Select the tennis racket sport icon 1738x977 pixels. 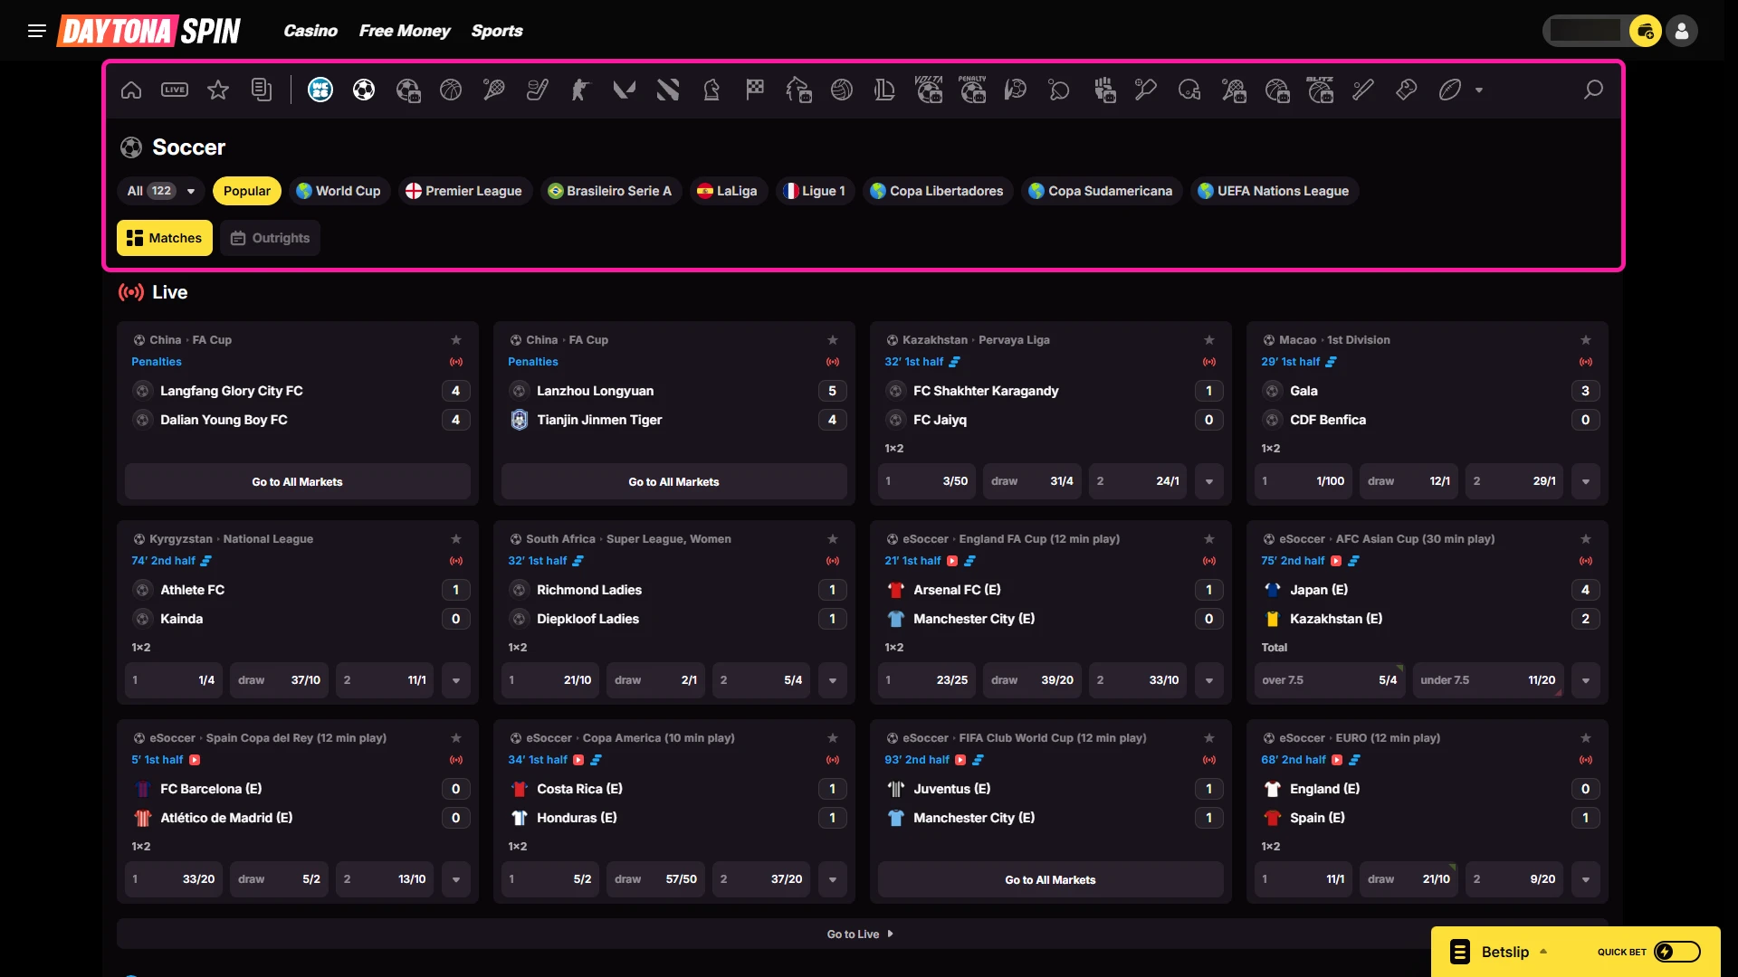tap(494, 90)
